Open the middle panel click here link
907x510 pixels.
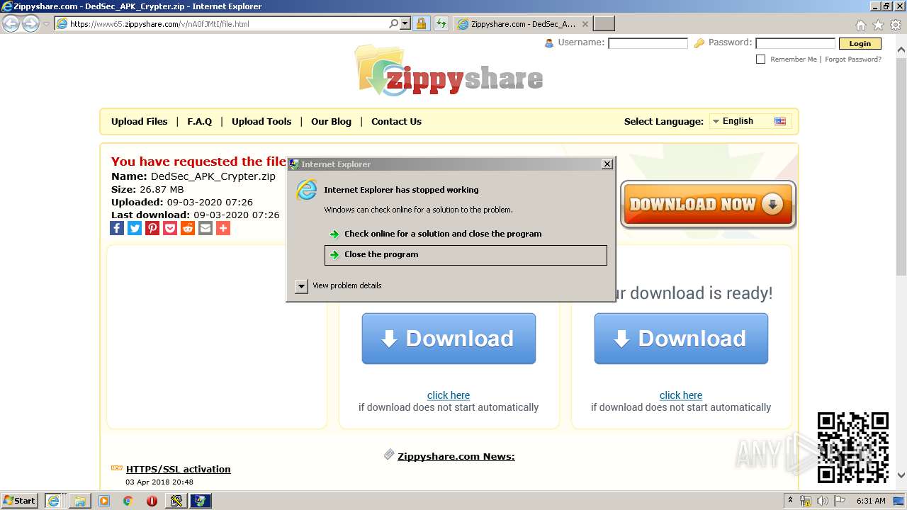[449, 395]
